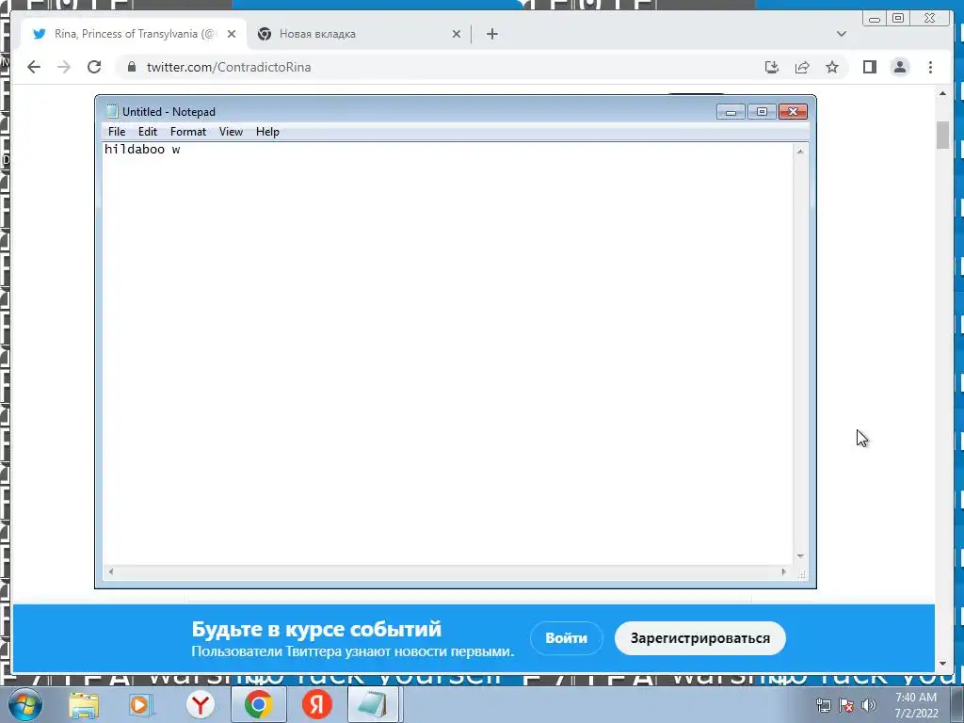
Task: Open Yandex Browser taskbar icon
Action: (x=201, y=704)
